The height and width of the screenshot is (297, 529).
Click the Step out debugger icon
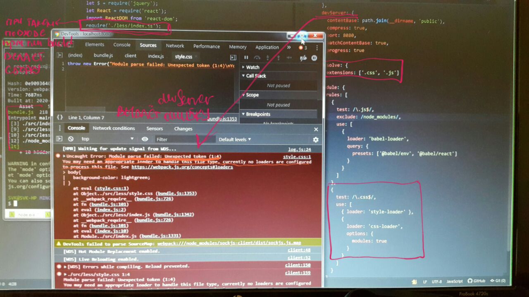pyautogui.click(x=279, y=58)
